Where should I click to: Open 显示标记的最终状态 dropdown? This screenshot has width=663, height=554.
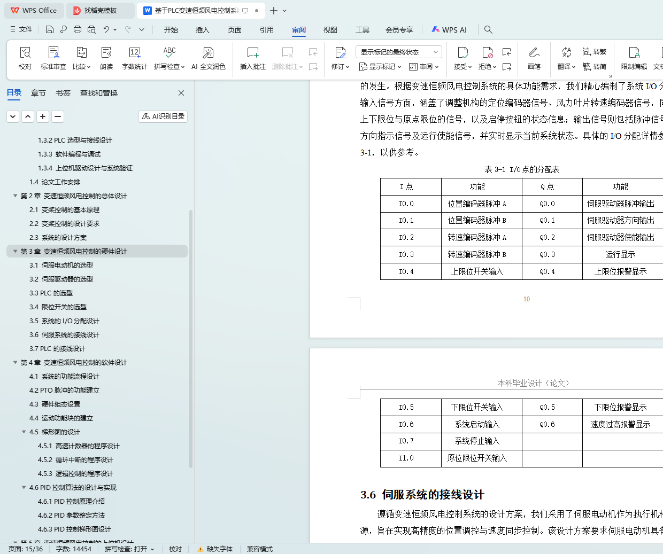coord(398,52)
